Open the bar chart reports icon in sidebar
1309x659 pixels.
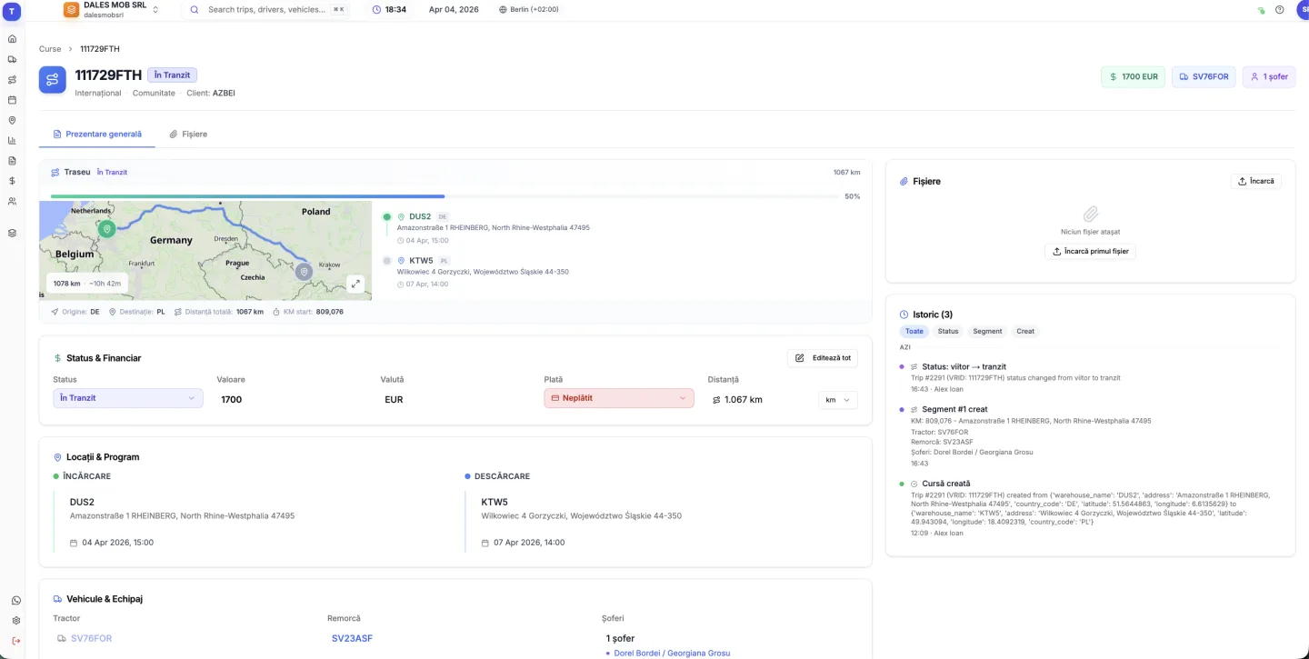pyautogui.click(x=12, y=140)
